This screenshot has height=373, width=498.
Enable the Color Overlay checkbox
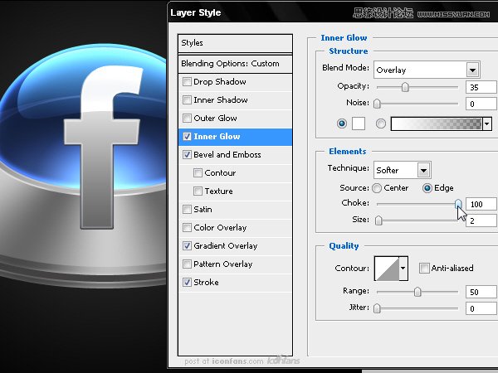pos(187,228)
